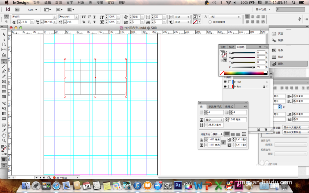The width and height of the screenshot is (309, 193).
Task: Toggle character formatting controls A icon
Action: 6,17
